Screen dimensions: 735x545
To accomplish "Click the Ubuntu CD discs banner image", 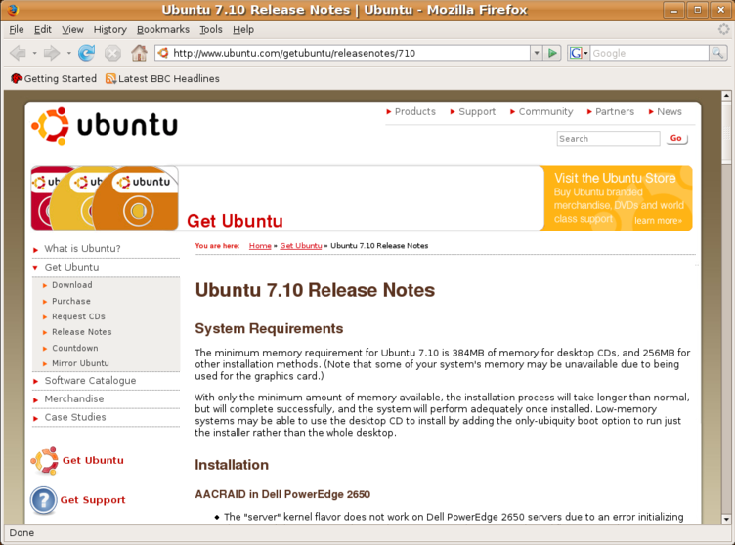I will coord(105,197).
